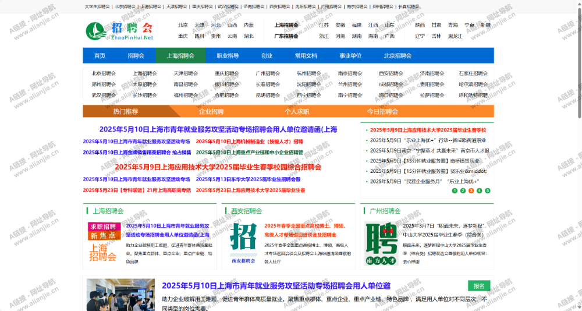Go to carousel page 2 dot
The width and height of the screenshot is (582, 311).
(463, 190)
